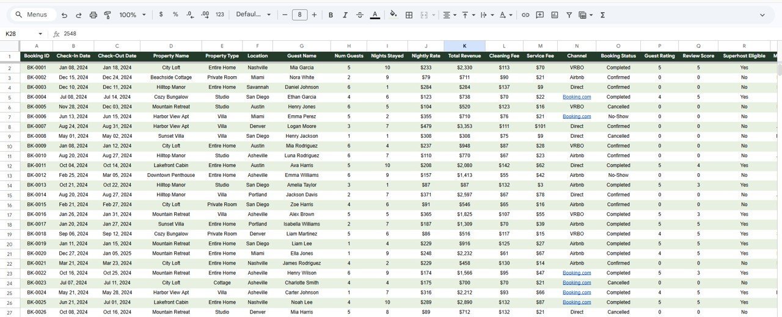Open filter views table icon
The width and height of the screenshot is (782, 317).
582,15
